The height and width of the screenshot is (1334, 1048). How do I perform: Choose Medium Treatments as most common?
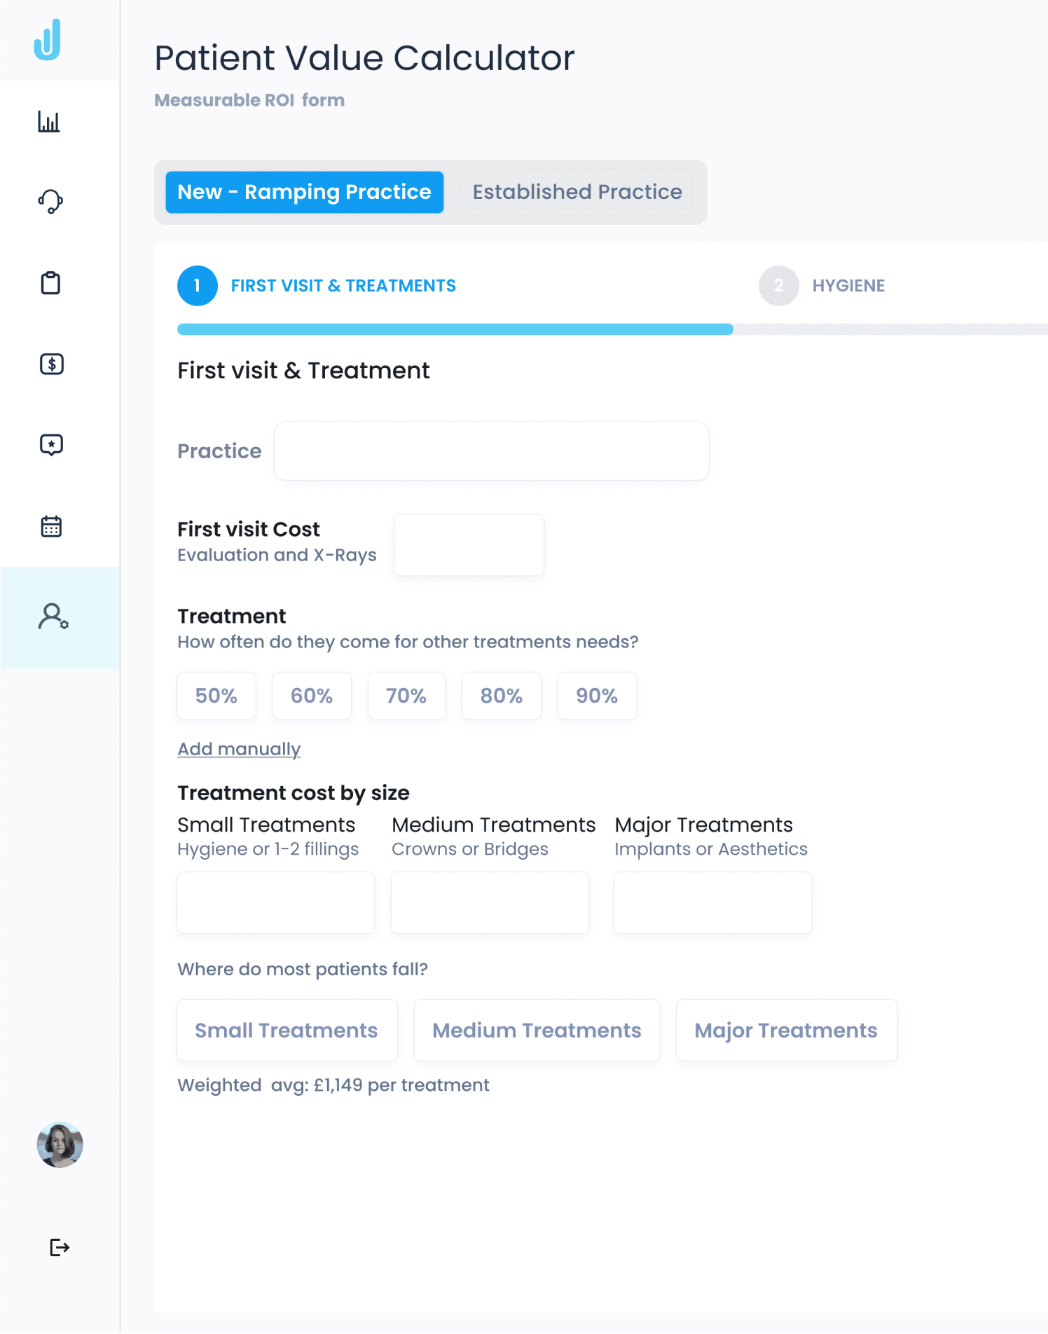[x=537, y=1031]
